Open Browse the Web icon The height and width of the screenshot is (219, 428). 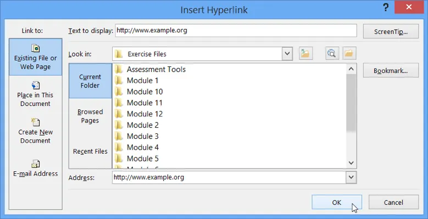332,53
